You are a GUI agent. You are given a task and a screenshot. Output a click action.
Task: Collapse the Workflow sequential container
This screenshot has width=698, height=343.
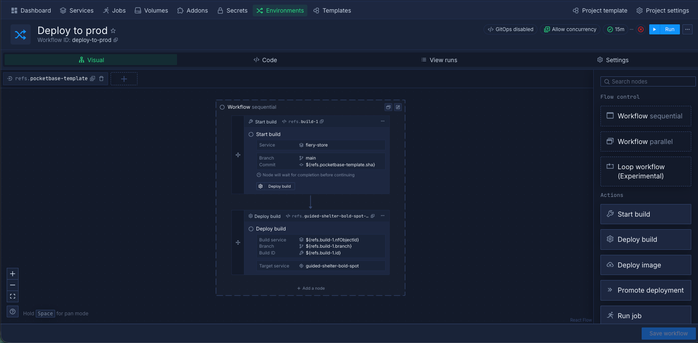[388, 107]
